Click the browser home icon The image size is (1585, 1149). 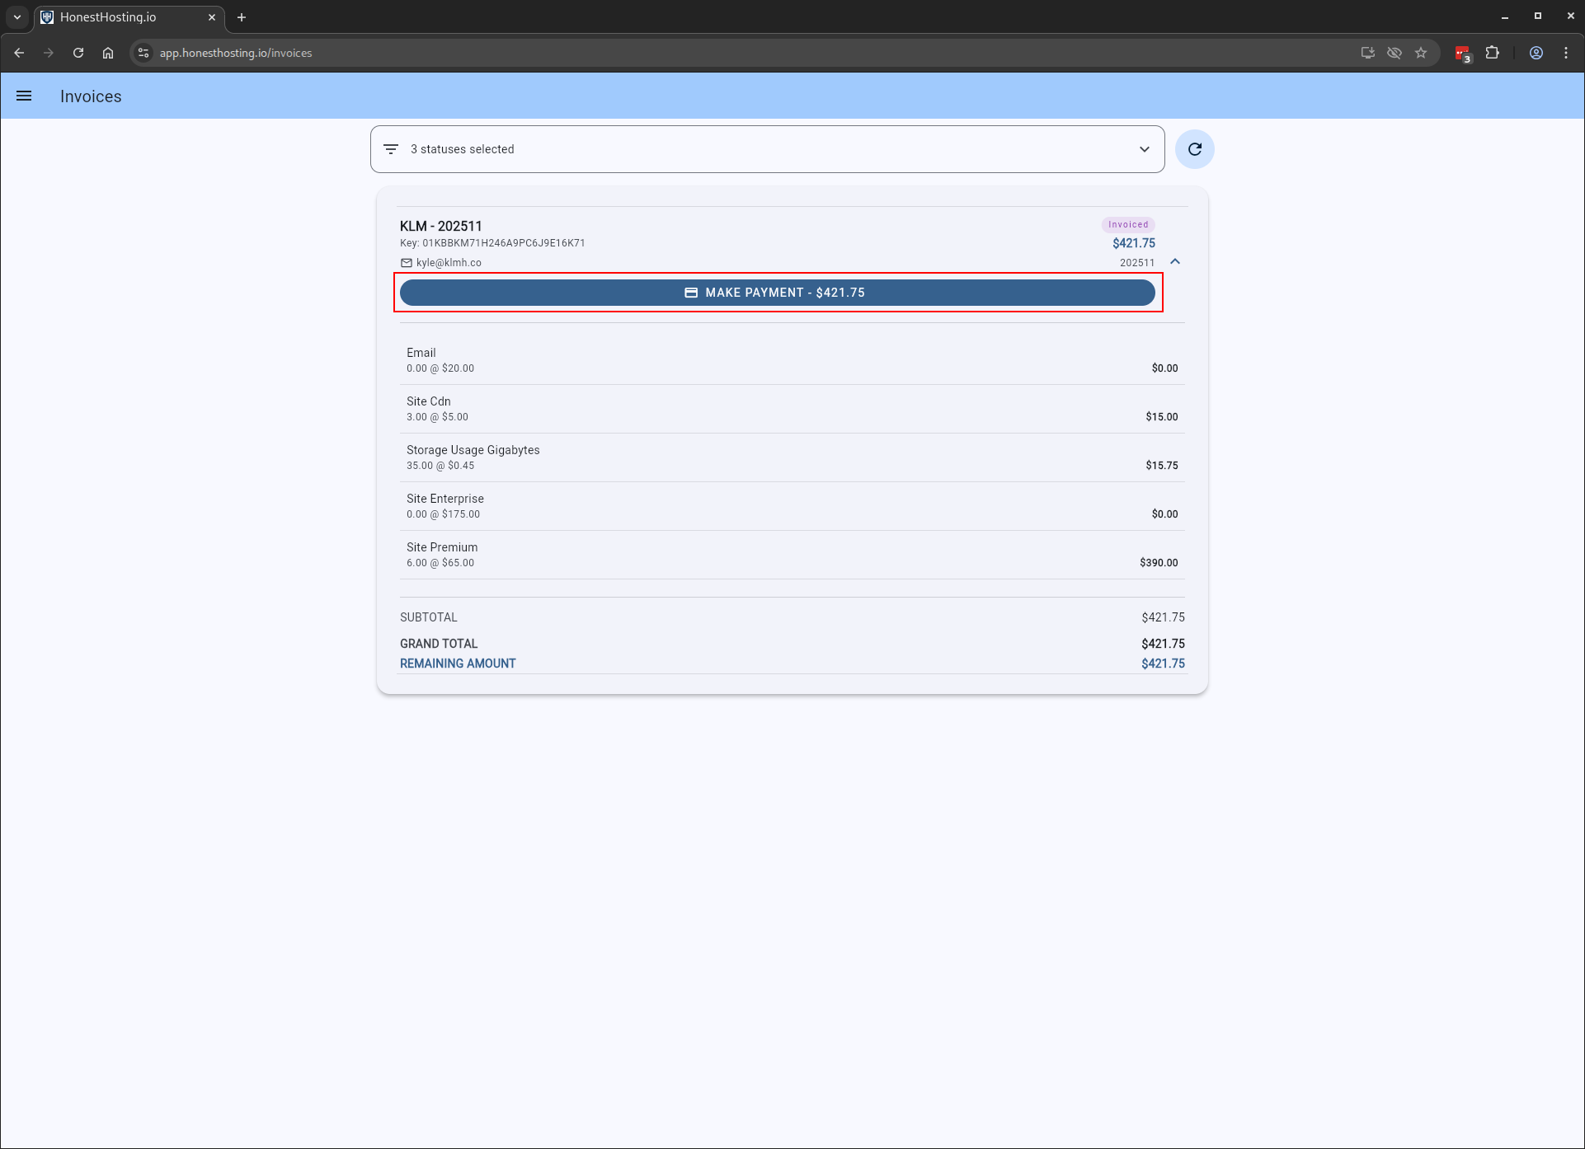pyautogui.click(x=108, y=53)
